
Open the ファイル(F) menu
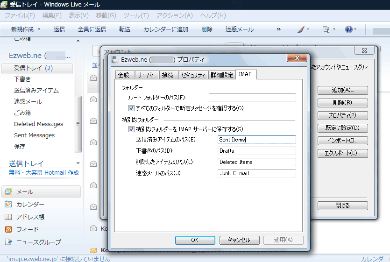coord(20,15)
